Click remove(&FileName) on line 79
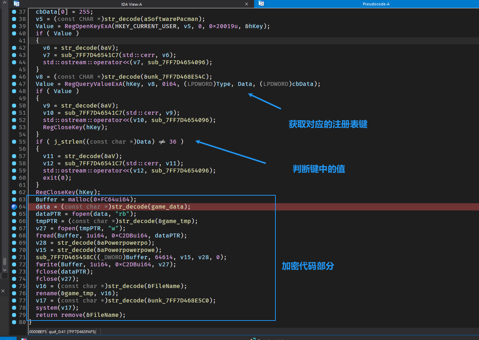The width and height of the screenshot is (479, 340). coord(92,315)
